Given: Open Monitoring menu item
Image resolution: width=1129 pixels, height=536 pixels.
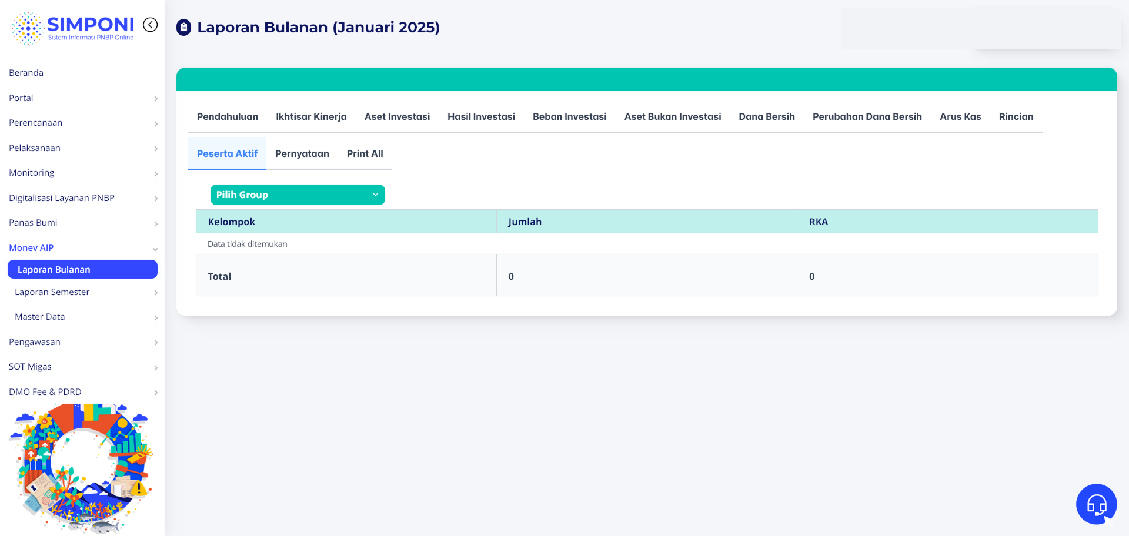Looking at the screenshot, I should 32,173.
